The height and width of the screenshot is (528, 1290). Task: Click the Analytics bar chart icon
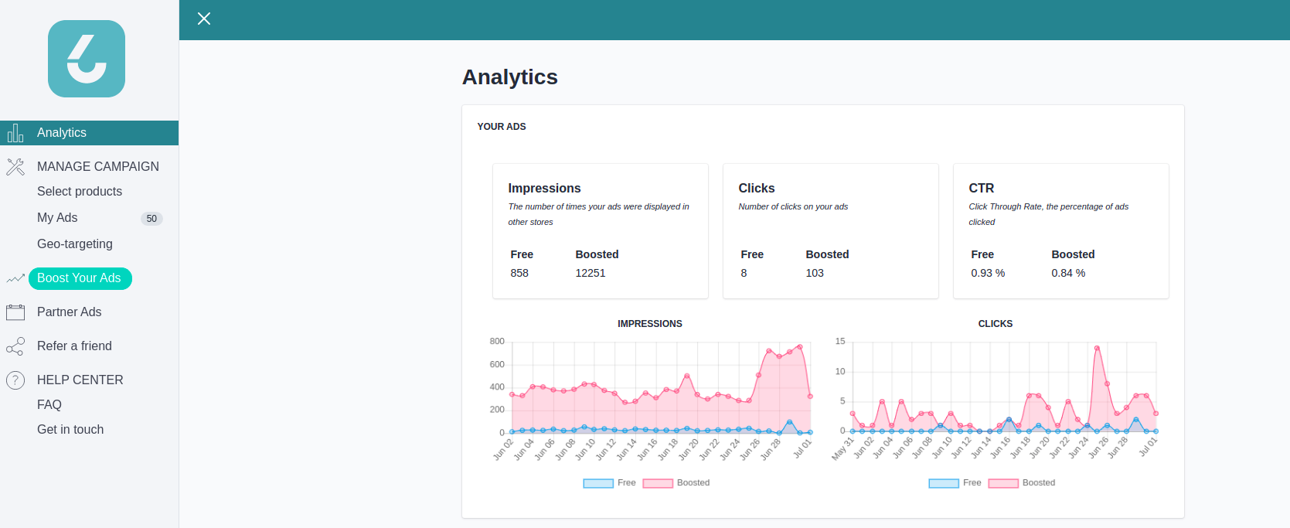[15, 133]
